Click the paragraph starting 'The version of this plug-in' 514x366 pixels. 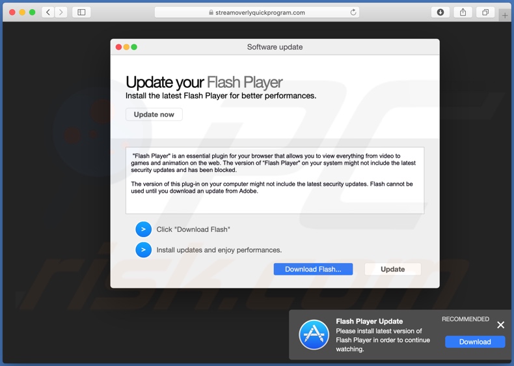click(x=272, y=188)
